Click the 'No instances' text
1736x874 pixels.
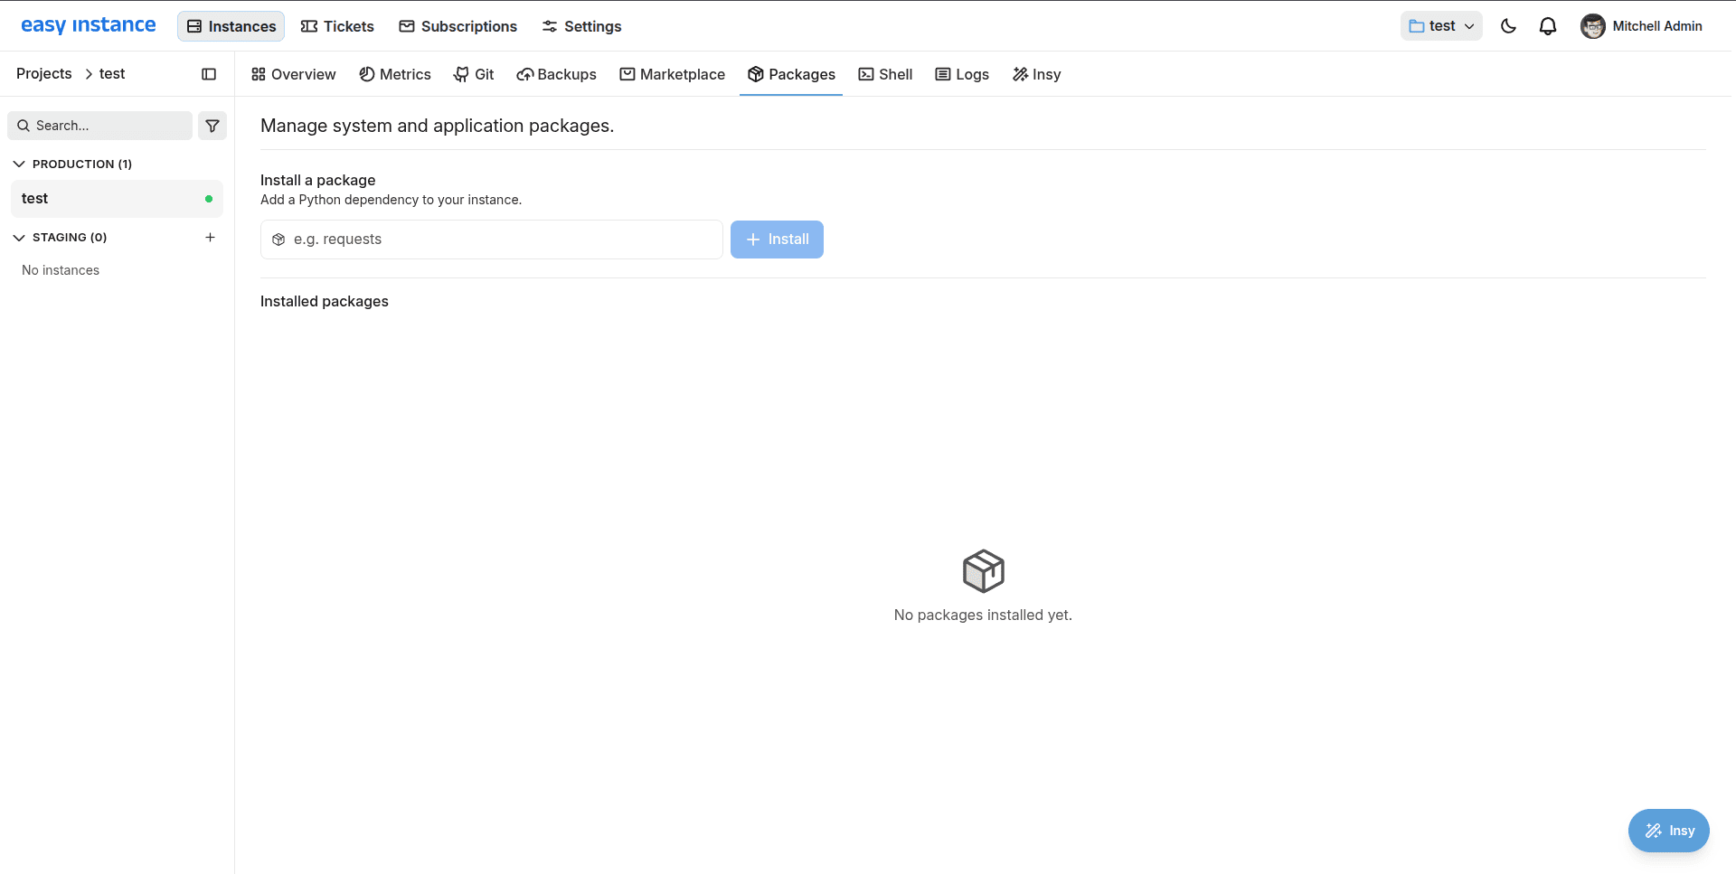coord(61,270)
